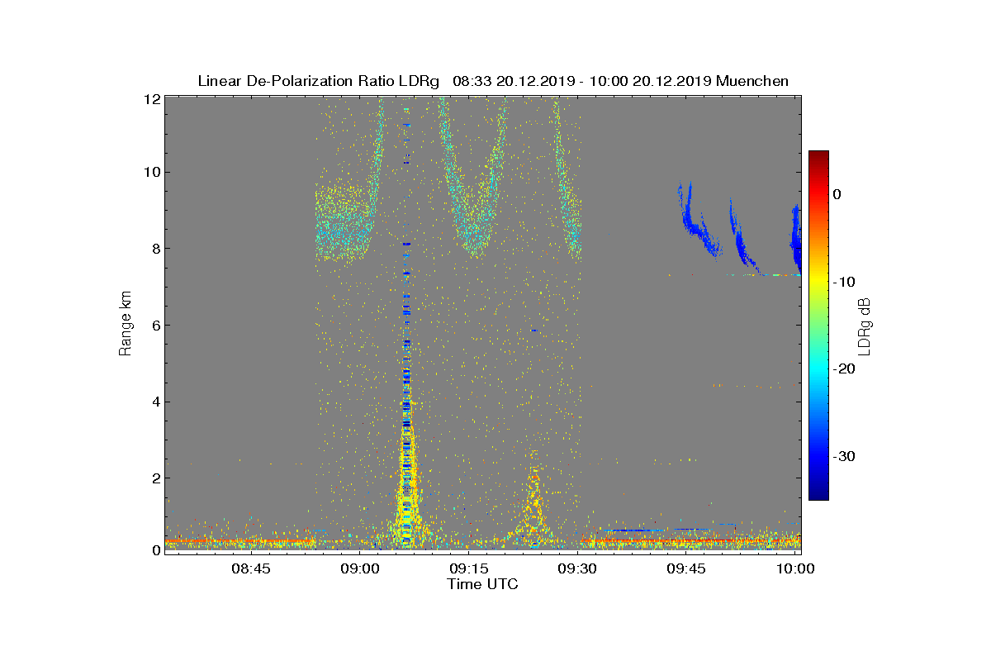Click the plot title containing 'Linear De-Polarization Ratio LDRg'
The image size is (991, 661).
(493, 81)
